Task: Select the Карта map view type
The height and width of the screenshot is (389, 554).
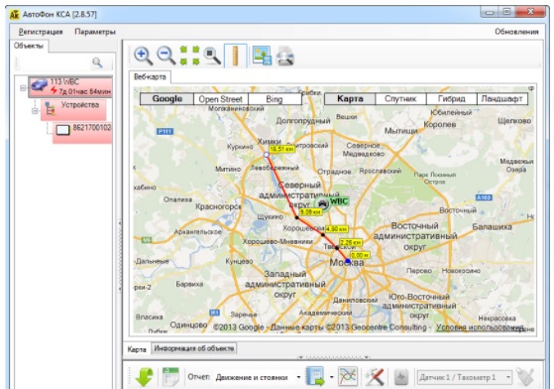Action: point(350,98)
